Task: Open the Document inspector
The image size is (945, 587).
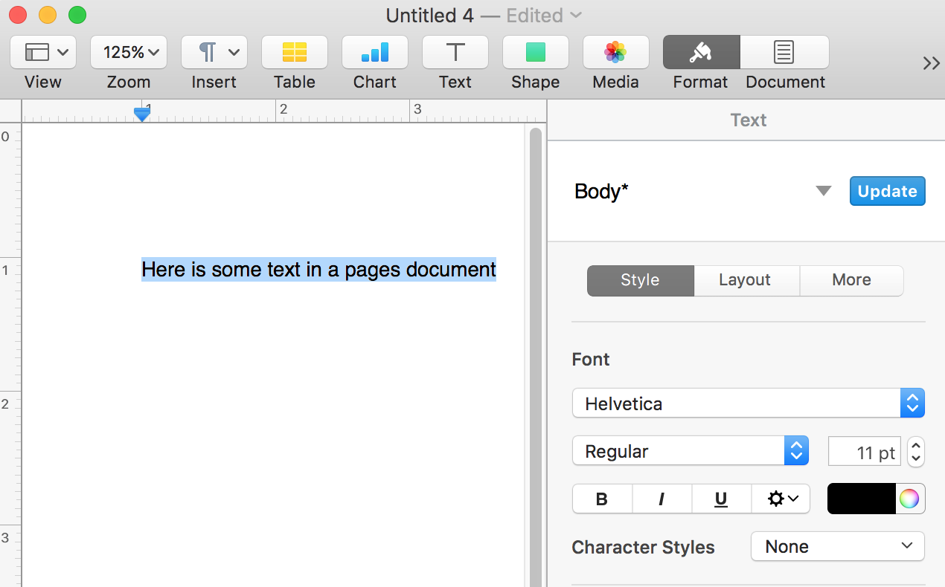Action: pos(784,52)
